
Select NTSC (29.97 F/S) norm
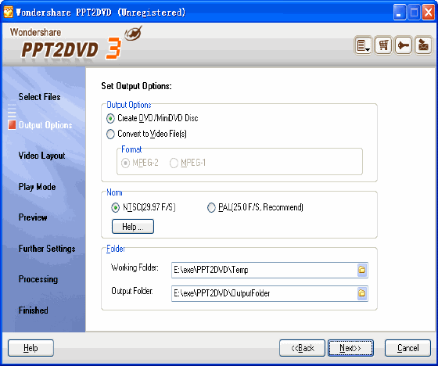(x=143, y=207)
